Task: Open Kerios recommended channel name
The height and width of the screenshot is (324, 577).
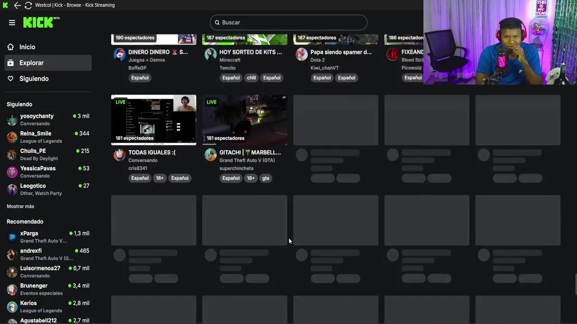Action: (28, 303)
